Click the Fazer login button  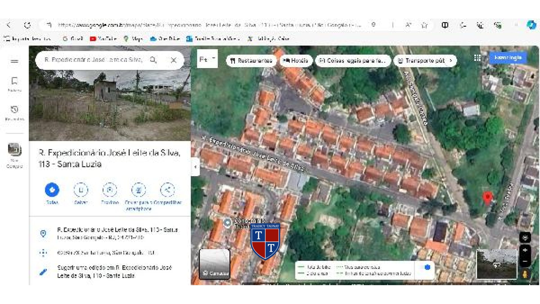[x=508, y=58]
